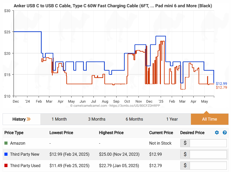
Task: Click the Amazon price type label
Action: (x=18, y=143)
